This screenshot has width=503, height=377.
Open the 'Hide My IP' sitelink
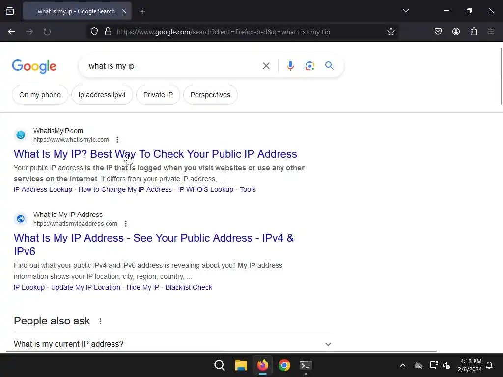(x=143, y=287)
